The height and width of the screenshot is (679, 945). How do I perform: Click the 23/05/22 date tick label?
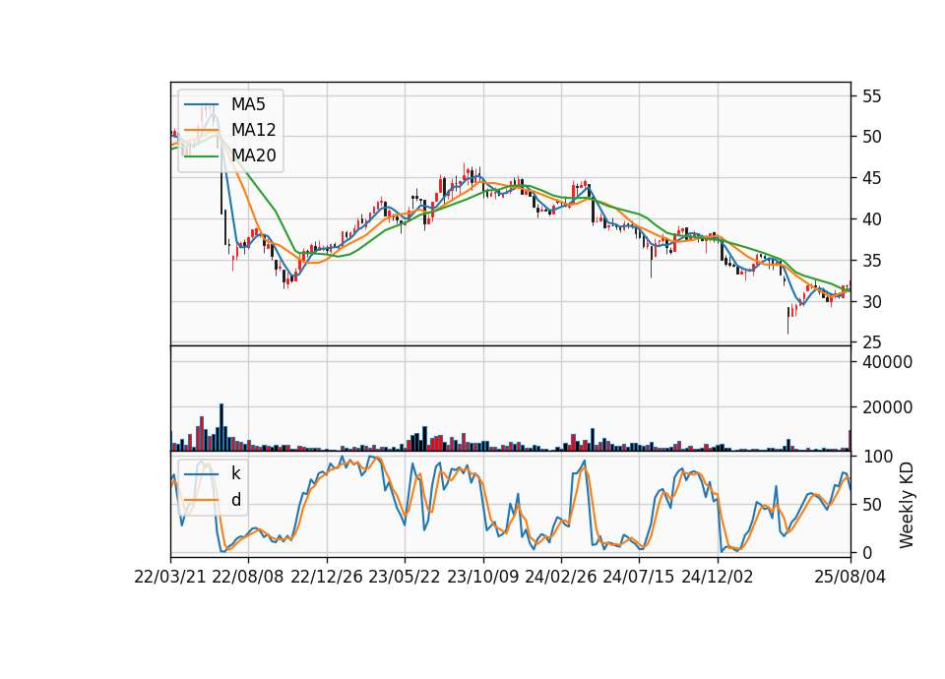(405, 577)
